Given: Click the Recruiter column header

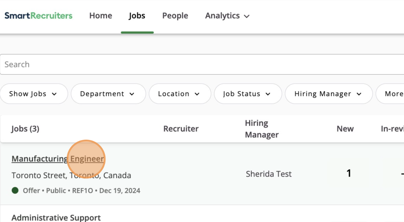Looking at the screenshot, I should click(181, 129).
